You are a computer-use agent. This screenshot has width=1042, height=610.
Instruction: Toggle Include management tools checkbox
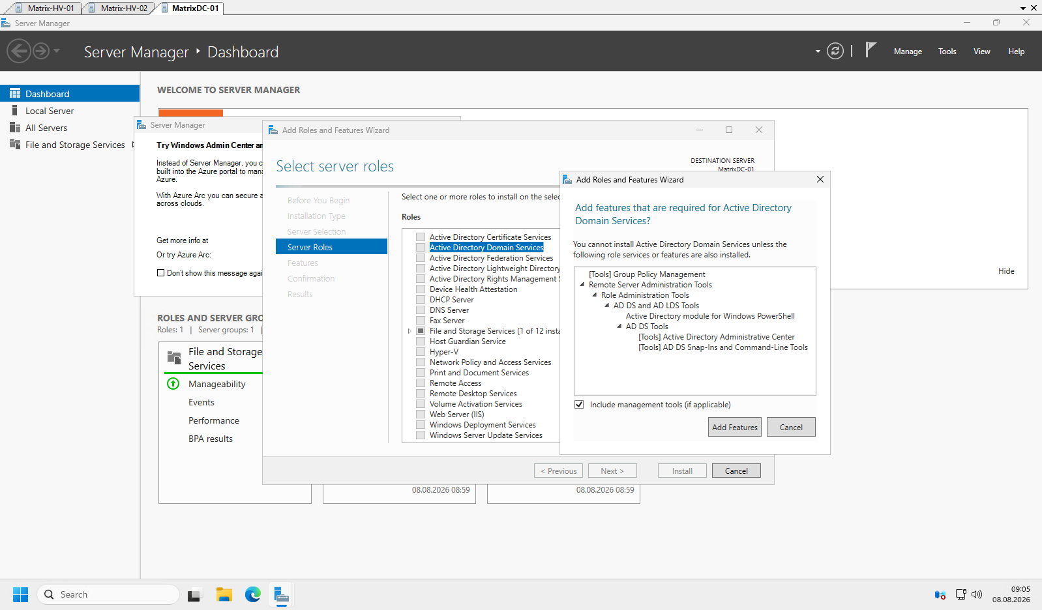(579, 405)
